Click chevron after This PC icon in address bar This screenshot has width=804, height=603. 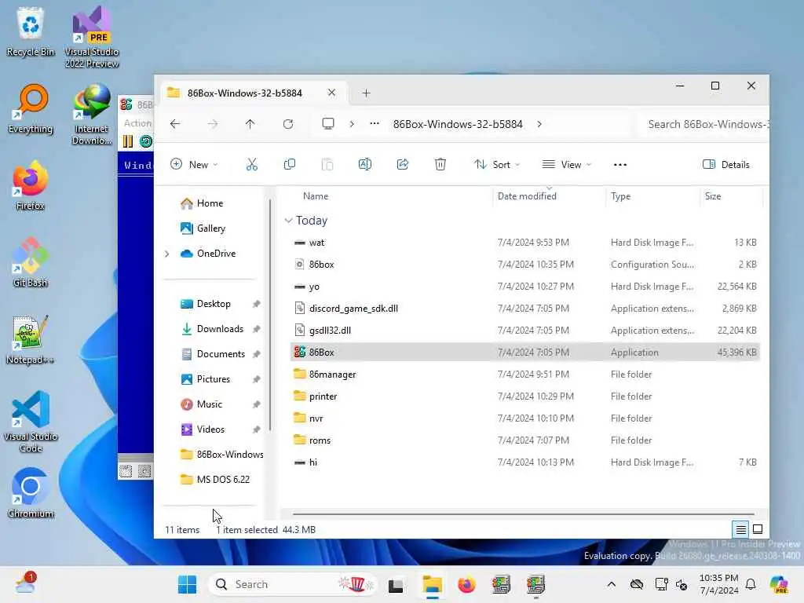[x=352, y=124]
